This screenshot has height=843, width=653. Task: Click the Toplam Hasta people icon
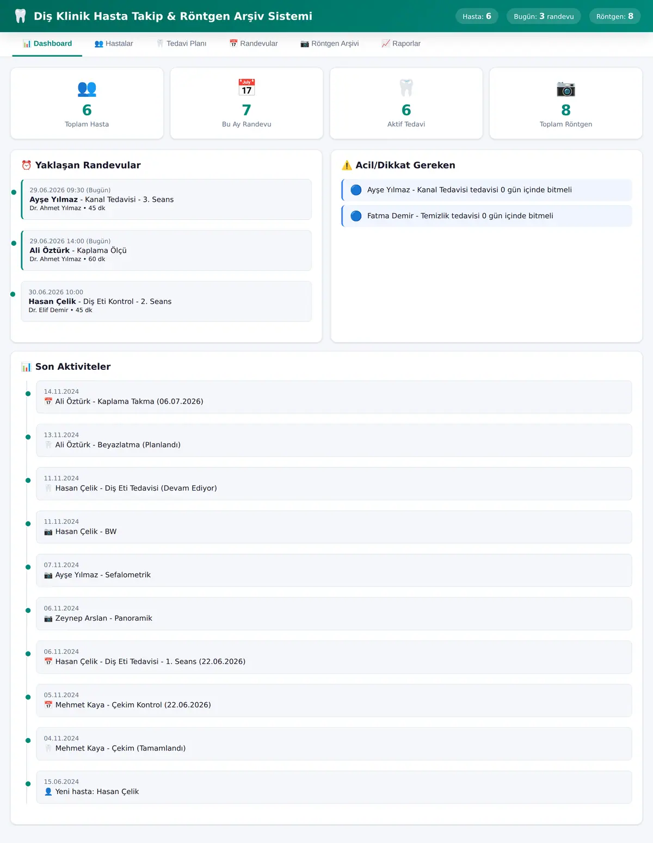pyautogui.click(x=87, y=88)
